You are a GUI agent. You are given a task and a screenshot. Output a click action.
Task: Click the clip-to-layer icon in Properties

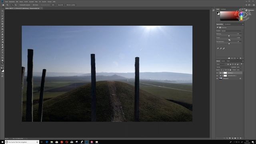229,58
